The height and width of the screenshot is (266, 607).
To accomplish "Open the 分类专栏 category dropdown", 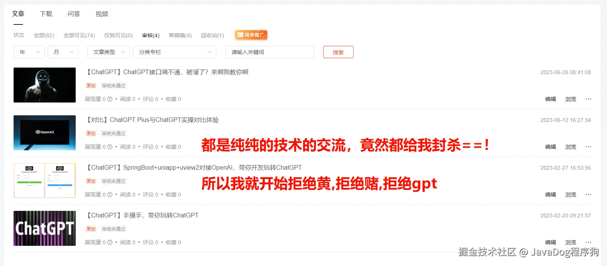I will coord(175,52).
